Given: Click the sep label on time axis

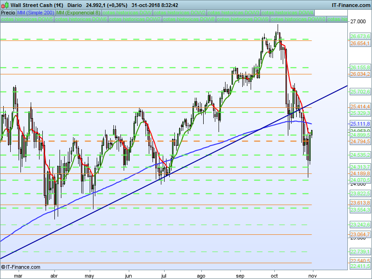Looking at the screenshot, I should (240, 276).
